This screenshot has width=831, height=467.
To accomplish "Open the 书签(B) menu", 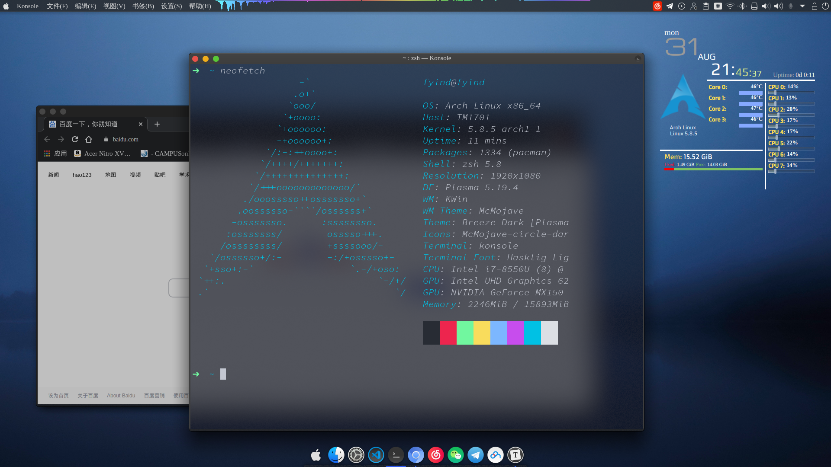I will click(x=143, y=6).
